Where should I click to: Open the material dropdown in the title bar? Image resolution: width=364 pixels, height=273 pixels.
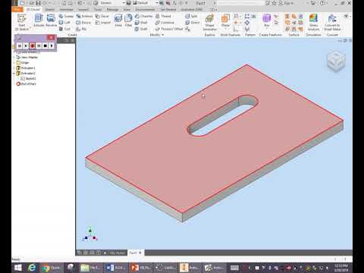click(124, 3)
